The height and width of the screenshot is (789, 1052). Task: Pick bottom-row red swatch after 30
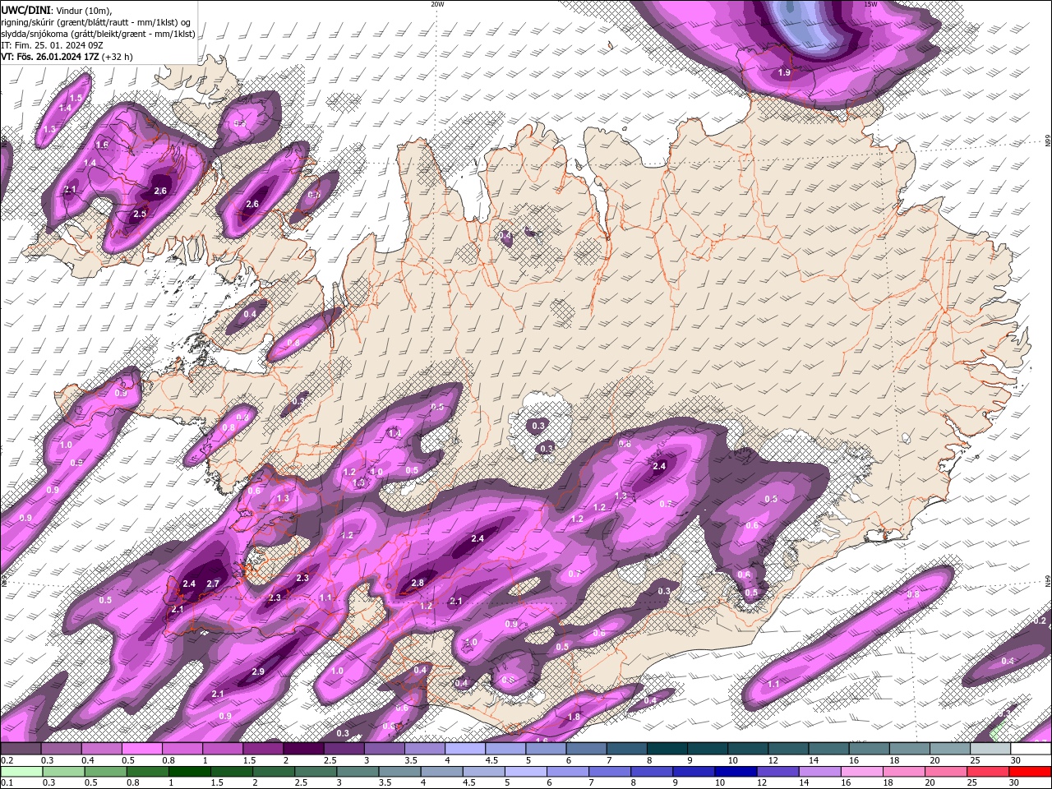click(x=1031, y=771)
